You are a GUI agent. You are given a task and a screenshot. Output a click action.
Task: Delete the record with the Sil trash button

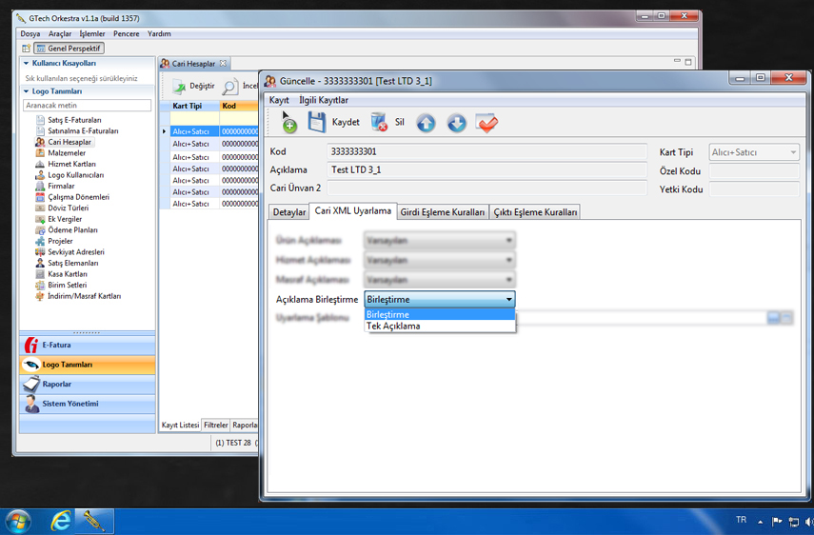point(387,123)
